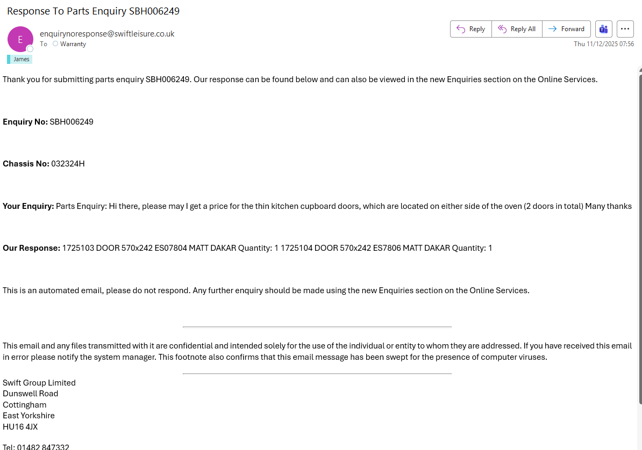The image size is (642, 450).
Task: Click sender address enquirynoresponse@swiftleisure.co.uk
Action: (x=107, y=33)
